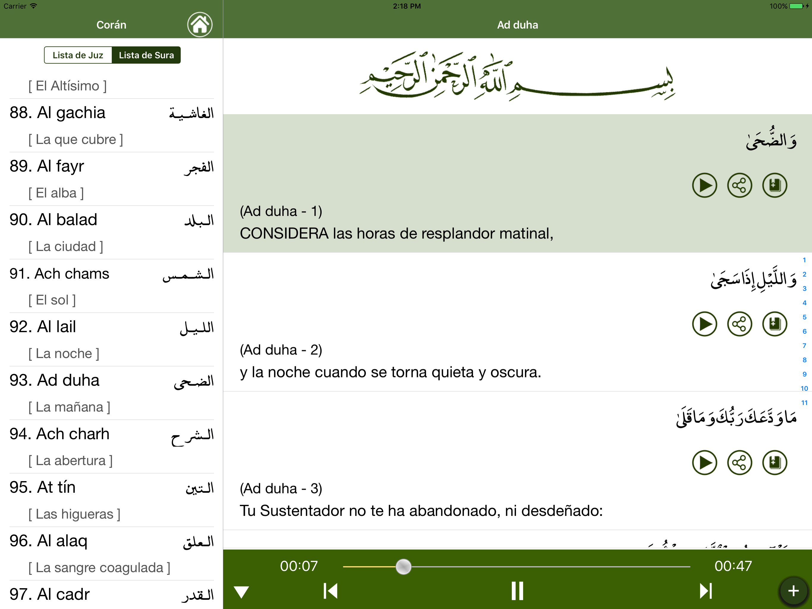Tap the '[ La sangre coagulada ]' subtitle
812x609 pixels.
(x=99, y=568)
